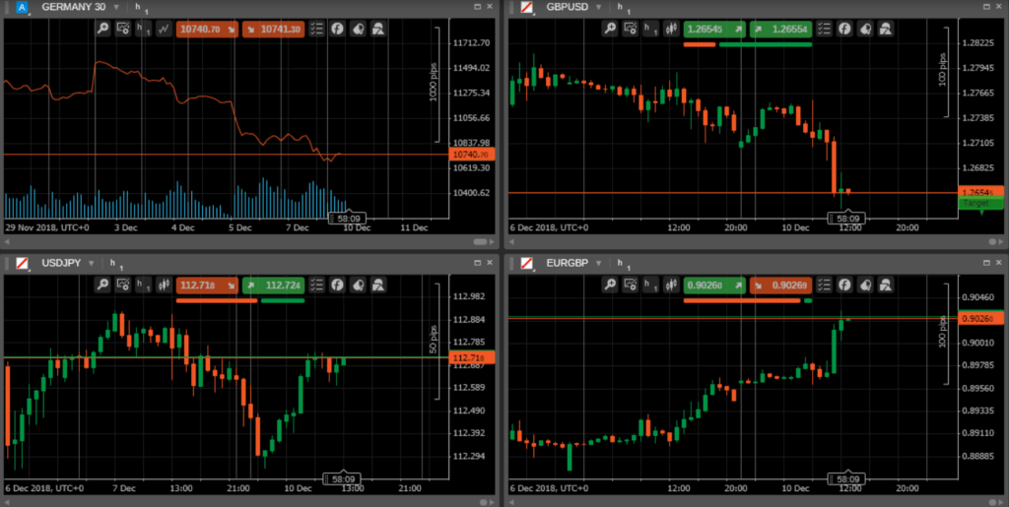Image resolution: width=1009 pixels, height=507 pixels.
Task: Click the green Target label on GBPUSD
Action: (x=978, y=203)
